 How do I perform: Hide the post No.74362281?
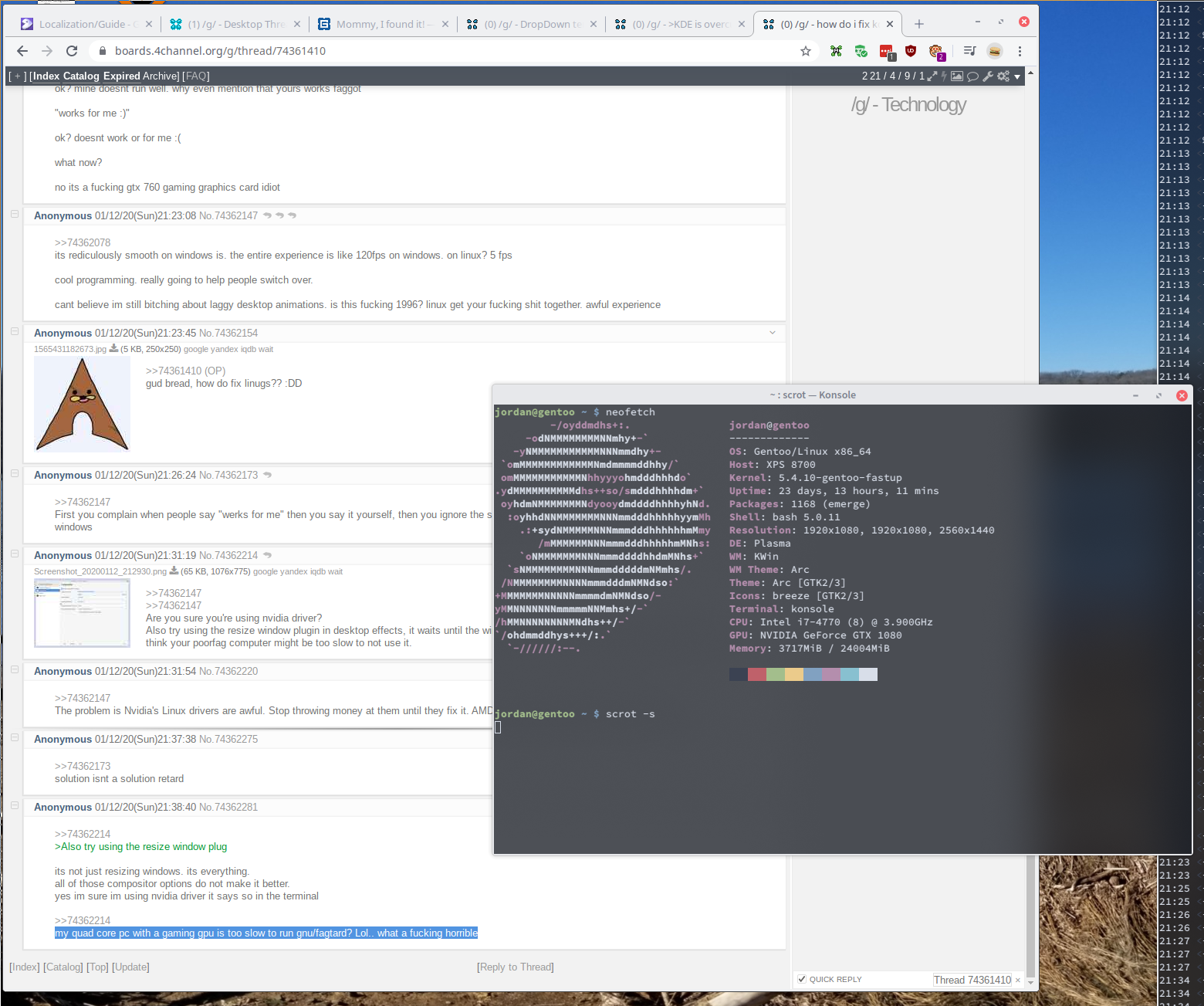(15, 806)
